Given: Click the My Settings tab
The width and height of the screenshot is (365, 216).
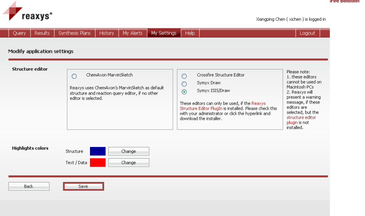Looking at the screenshot, I should point(164,33).
